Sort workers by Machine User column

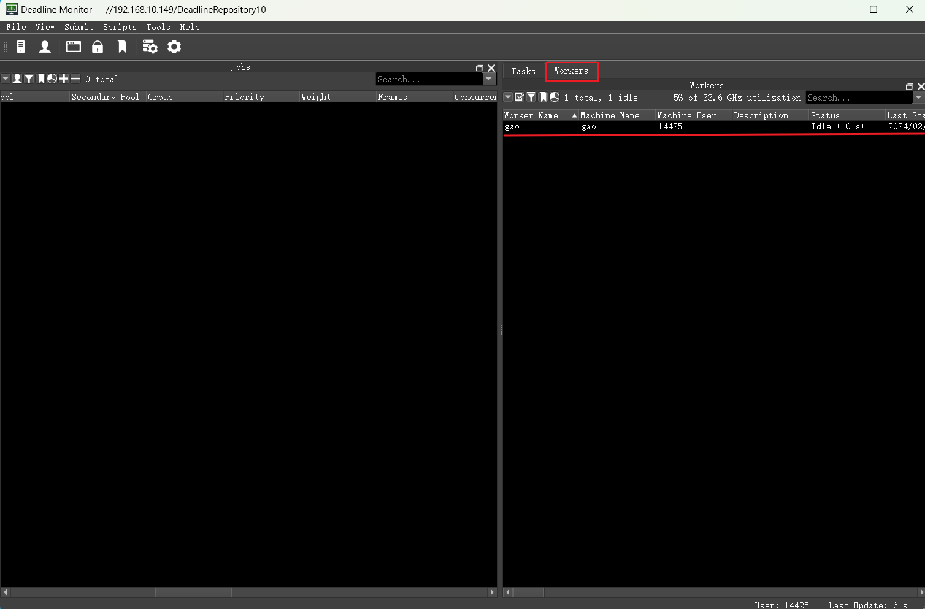(x=694, y=115)
